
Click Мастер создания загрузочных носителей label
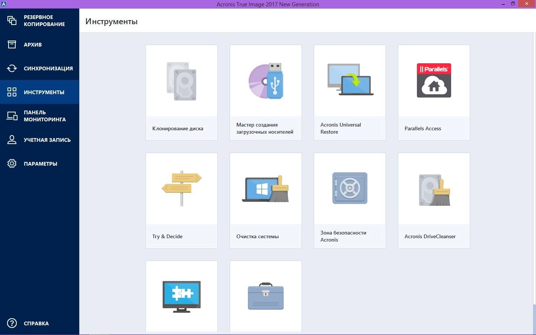(x=265, y=128)
